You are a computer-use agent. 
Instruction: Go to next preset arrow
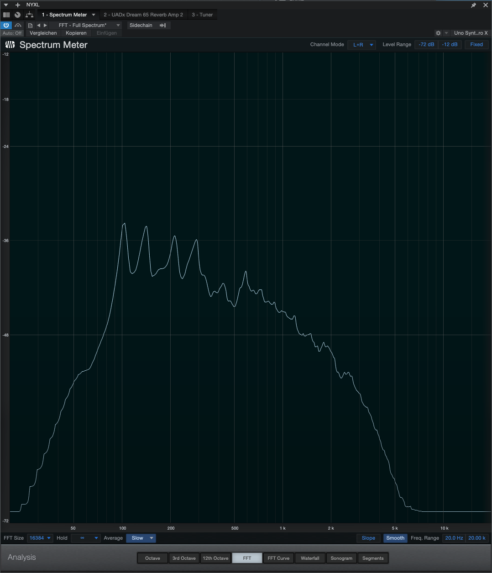click(x=45, y=26)
